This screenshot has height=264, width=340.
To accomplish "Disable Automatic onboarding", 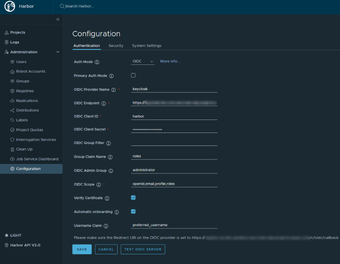I will (133, 211).
